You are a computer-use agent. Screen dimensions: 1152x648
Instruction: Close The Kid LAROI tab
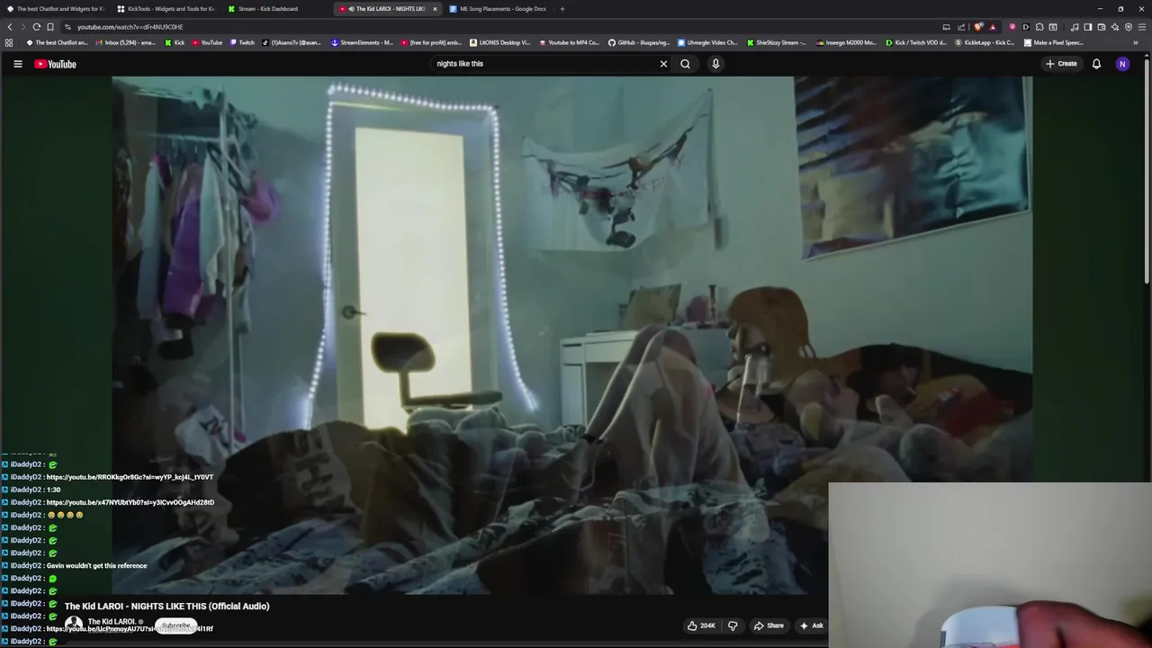435,9
